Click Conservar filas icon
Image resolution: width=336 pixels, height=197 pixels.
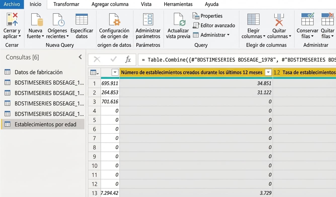coord(308,19)
